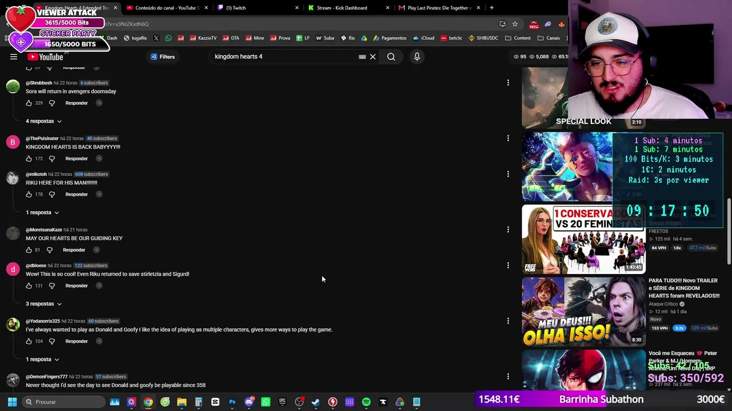
Task: Like the comment by @ThePulsinater
Action: [29, 158]
